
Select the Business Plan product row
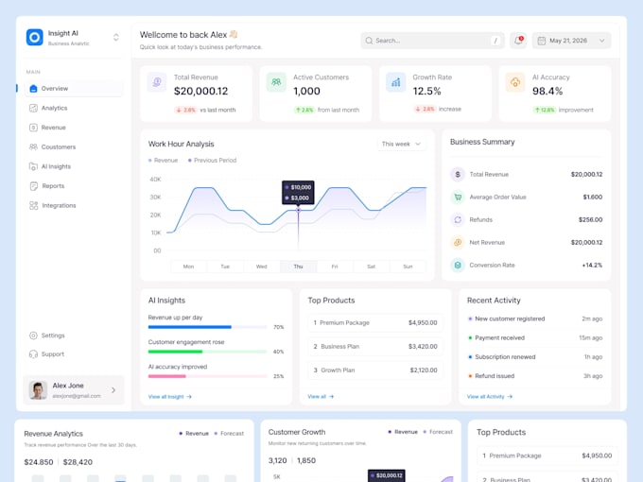(375, 346)
